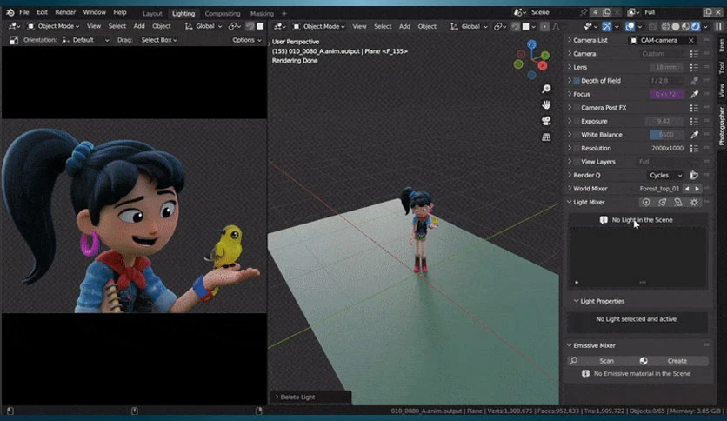
Task: Open the Options dropdown
Action: point(247,40)
